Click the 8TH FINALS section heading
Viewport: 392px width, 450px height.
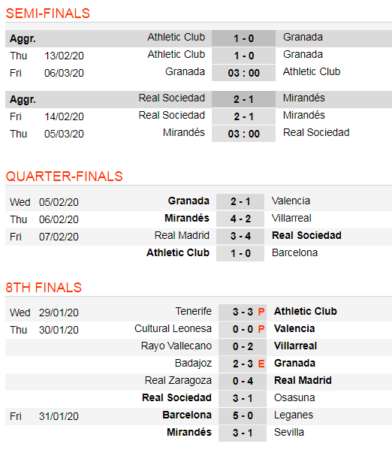[44, 288]
